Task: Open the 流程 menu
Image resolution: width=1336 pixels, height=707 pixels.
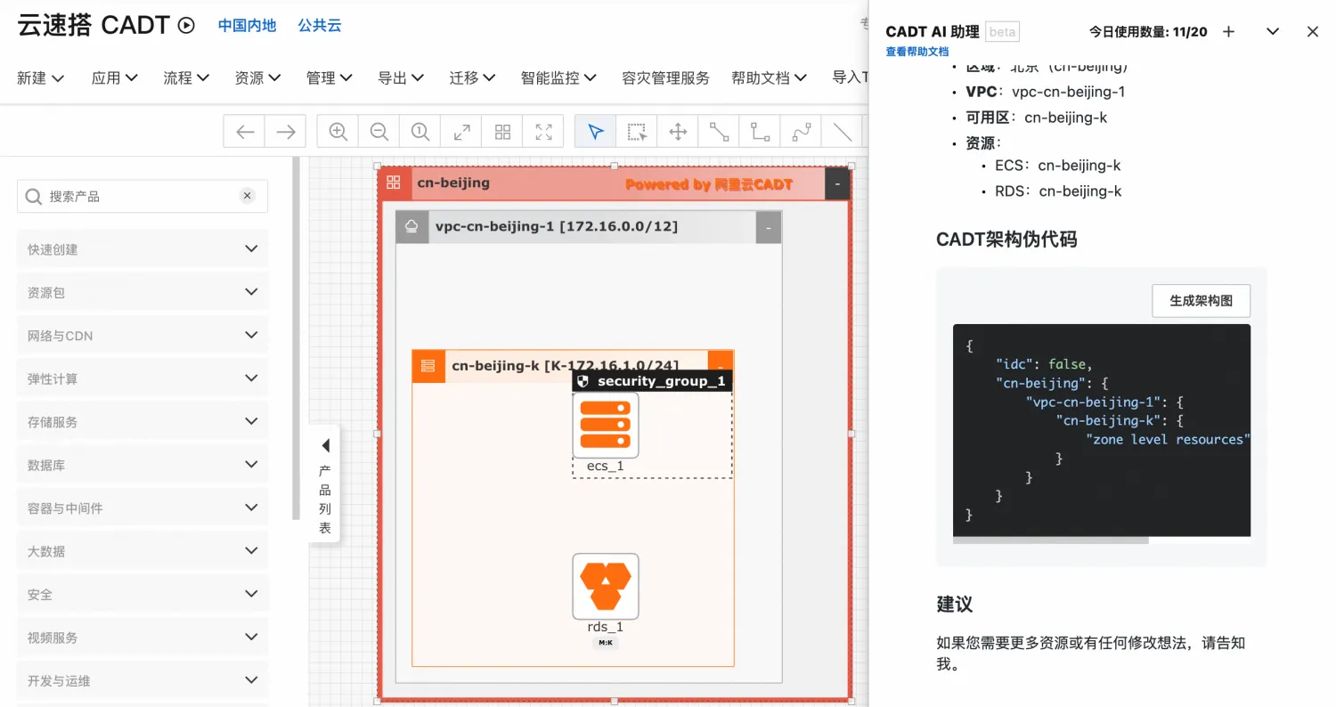Action: pos(186,78)
